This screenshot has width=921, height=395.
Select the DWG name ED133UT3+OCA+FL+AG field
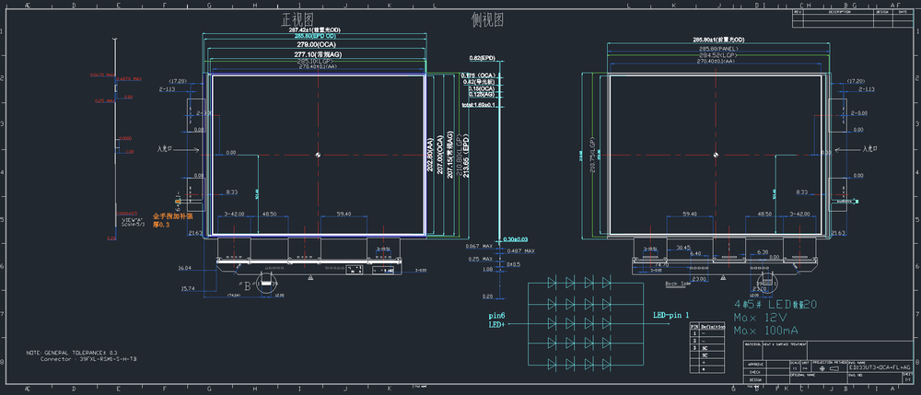click(880, 366)
